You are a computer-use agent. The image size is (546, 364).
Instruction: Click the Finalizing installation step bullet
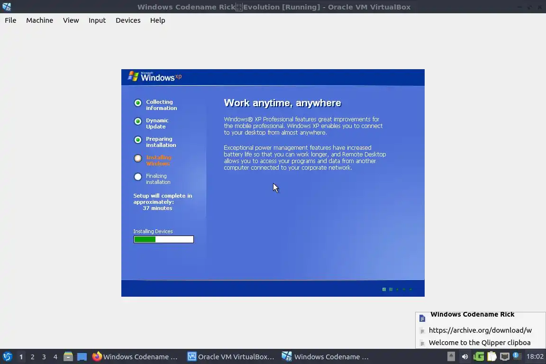tap(138, 177)
